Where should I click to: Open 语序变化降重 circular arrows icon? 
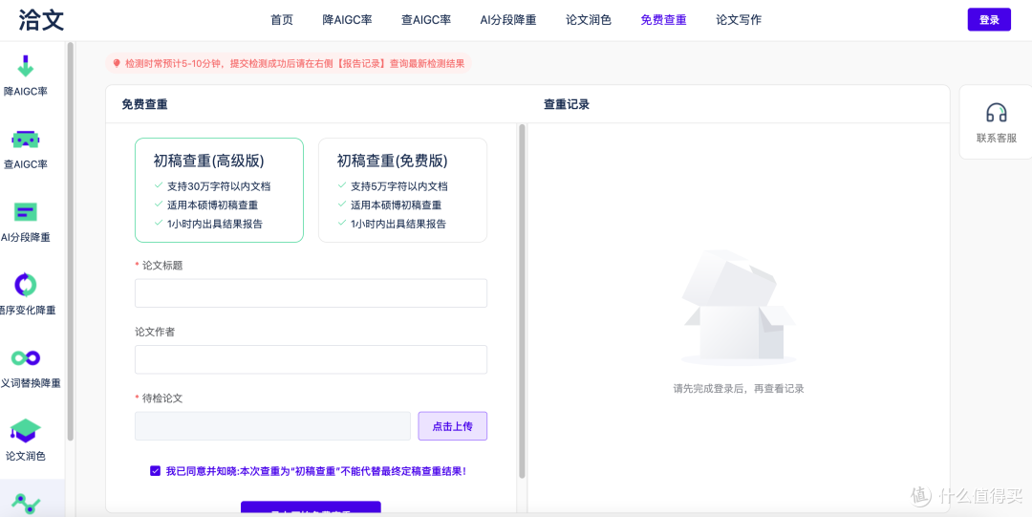(x=25, y=285)
